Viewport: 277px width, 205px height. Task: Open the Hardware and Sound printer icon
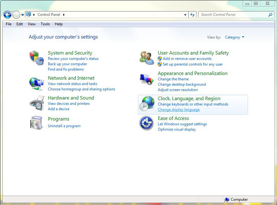click(x=37, y=103)
